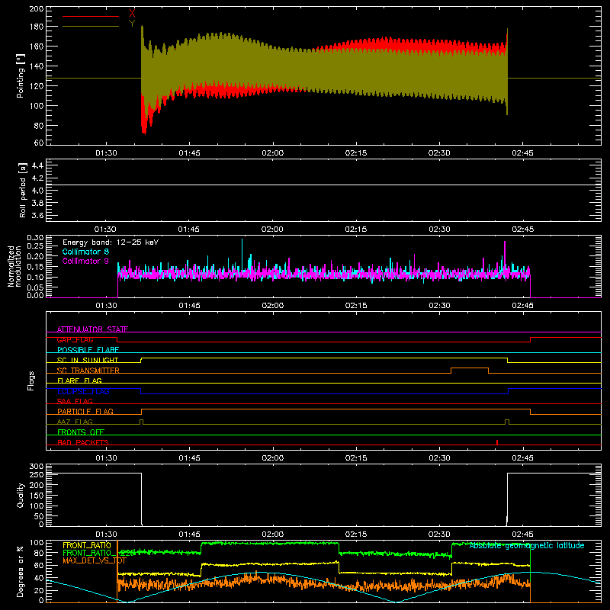610x610 pixels.
Task: Click the FRONTS_OFF flag label
Action: 81,432
